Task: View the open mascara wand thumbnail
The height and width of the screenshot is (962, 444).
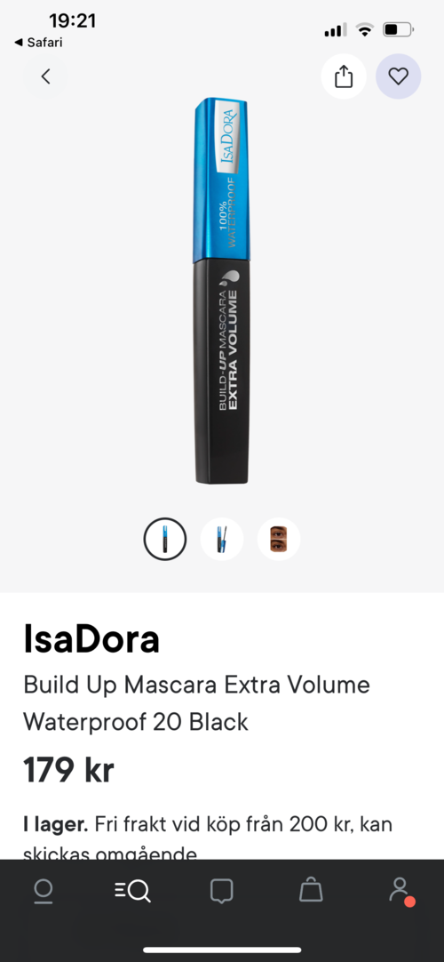Action: pos(222,540)
